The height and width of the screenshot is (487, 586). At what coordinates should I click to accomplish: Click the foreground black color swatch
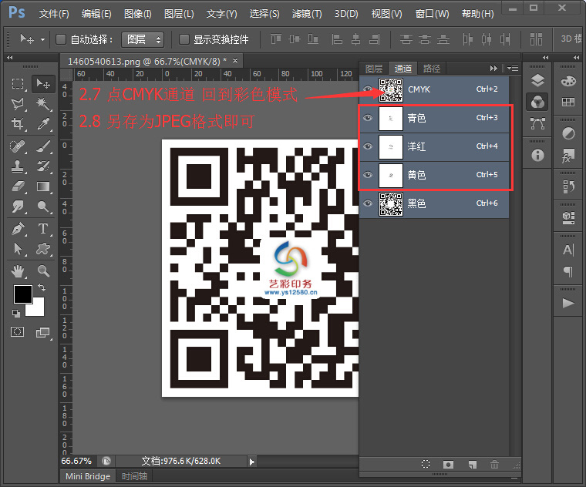click(22, 294)
